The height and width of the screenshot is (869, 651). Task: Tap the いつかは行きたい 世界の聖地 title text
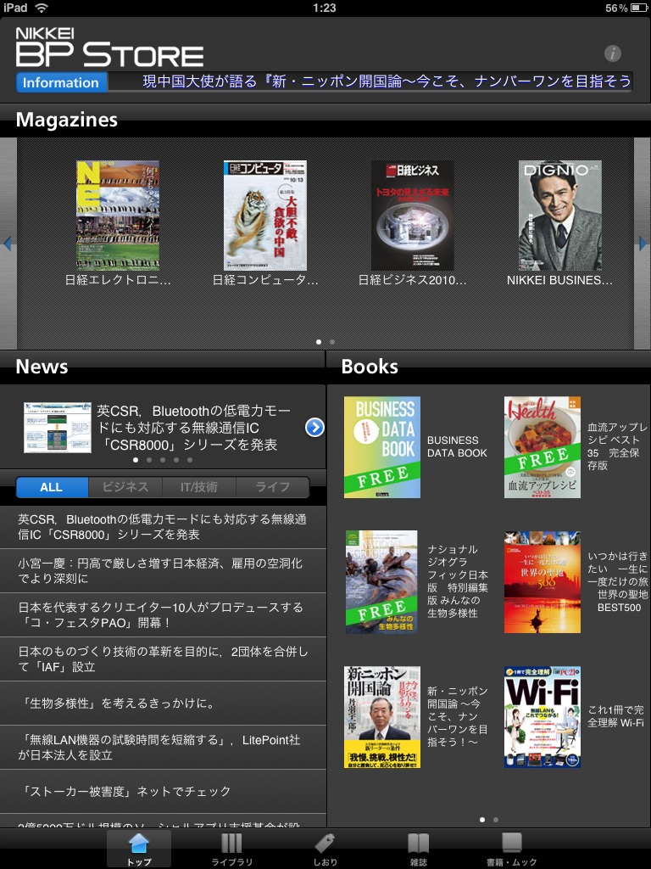coord(618,581)
